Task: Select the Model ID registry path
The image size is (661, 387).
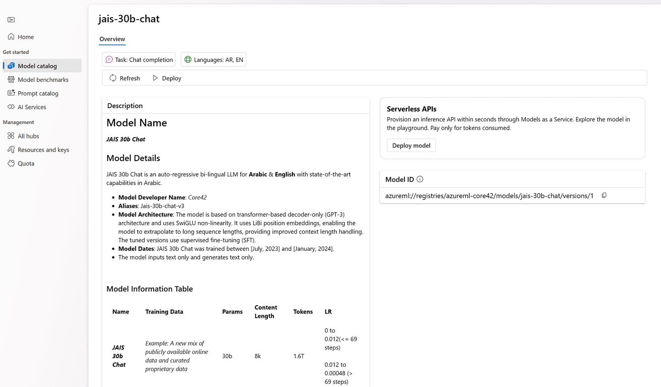Action: coord(490,195)
